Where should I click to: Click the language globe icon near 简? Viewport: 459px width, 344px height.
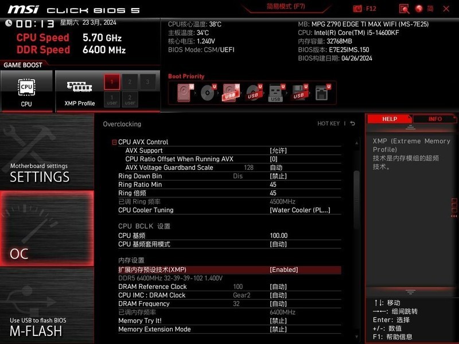[x=418, y=9]
